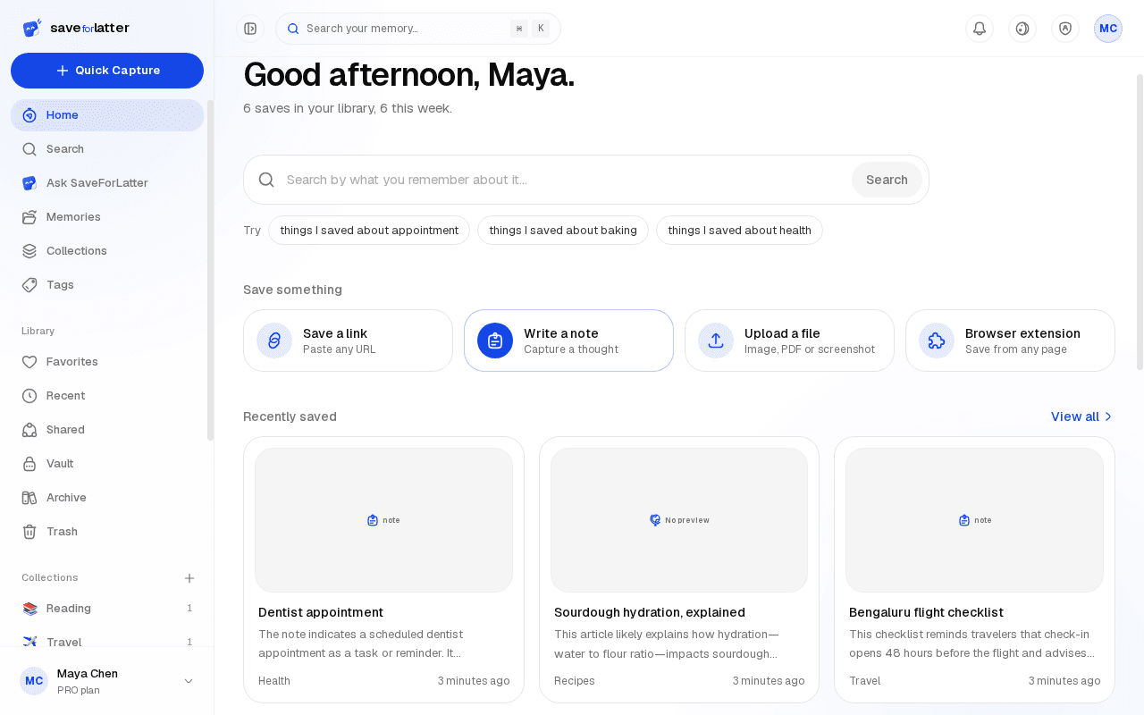Add a new collection with plus icon

click(189, 578)
